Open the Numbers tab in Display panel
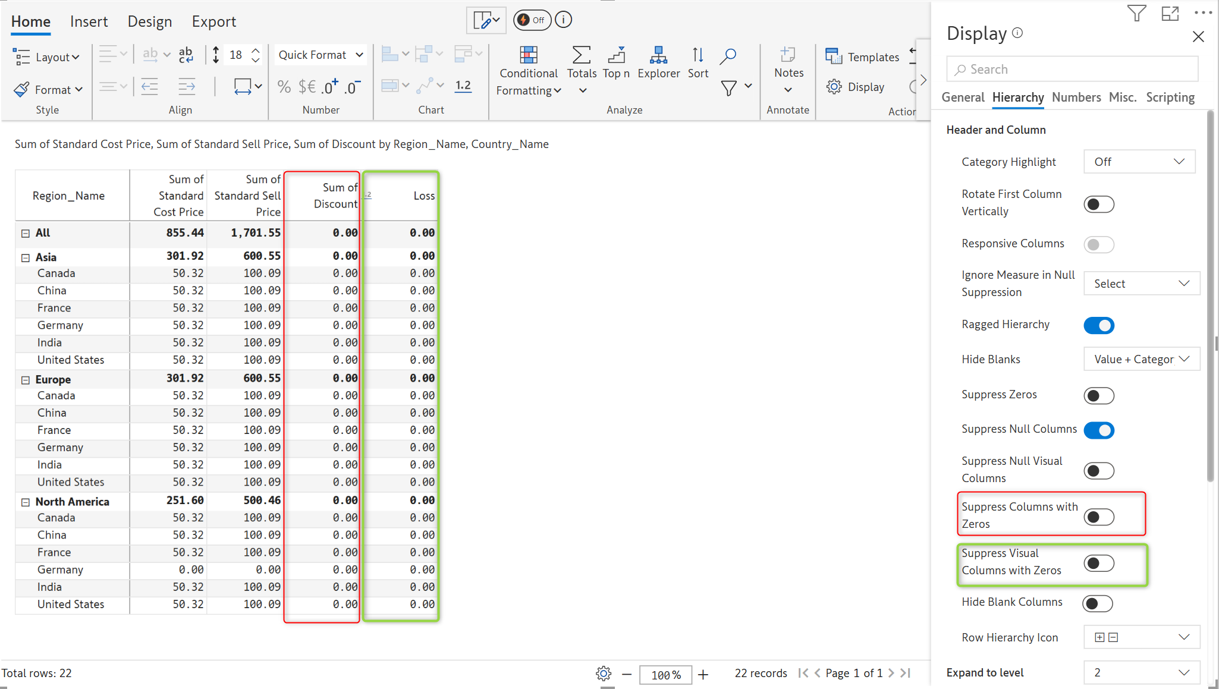The image size is (1219, 689). coord(1076,97)
